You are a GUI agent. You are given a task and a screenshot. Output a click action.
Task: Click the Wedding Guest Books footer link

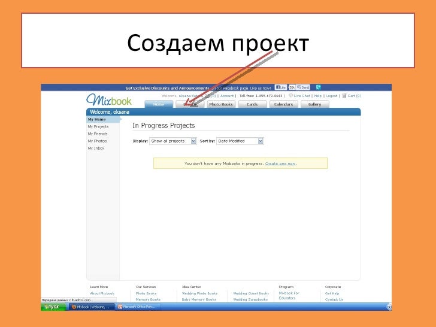tap(251, 293)
